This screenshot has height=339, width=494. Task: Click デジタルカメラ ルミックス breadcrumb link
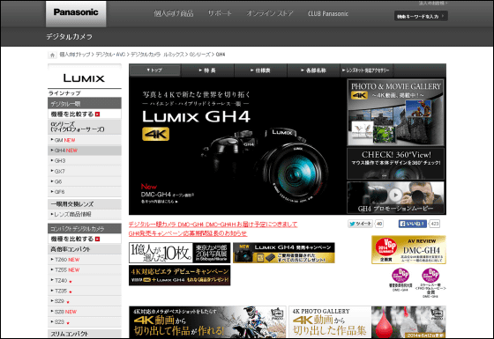tap(157, 55)
